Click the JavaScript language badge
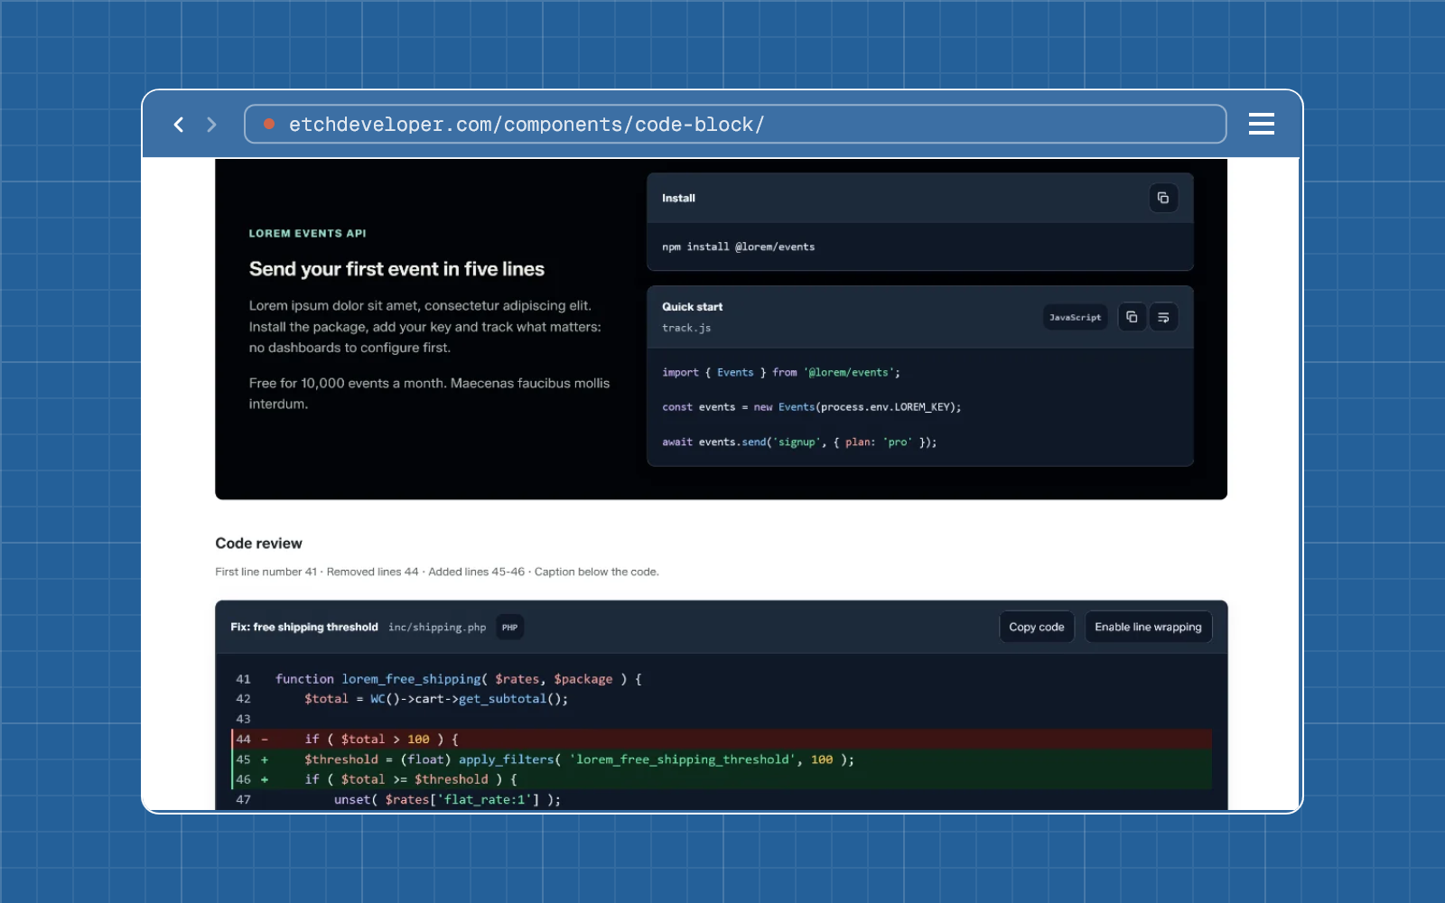The height and width of the screenshot is (903, 1445). coord(1075,317)
